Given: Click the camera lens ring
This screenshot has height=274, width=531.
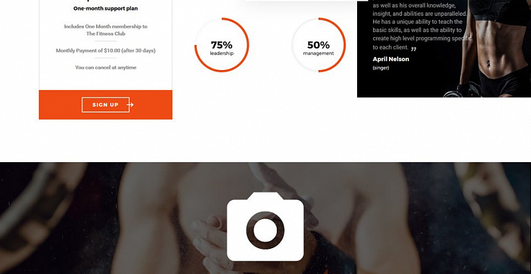Looking at the screenshot, I should [265, 230].
